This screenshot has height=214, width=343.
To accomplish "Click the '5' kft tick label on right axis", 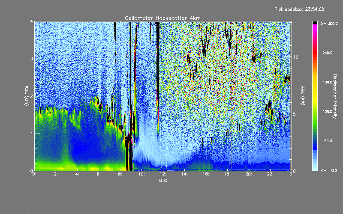I will (x=295, y=114).
